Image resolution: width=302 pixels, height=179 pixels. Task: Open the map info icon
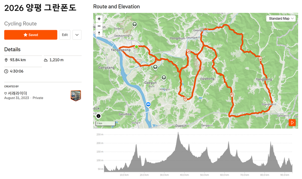pos(98,116)
